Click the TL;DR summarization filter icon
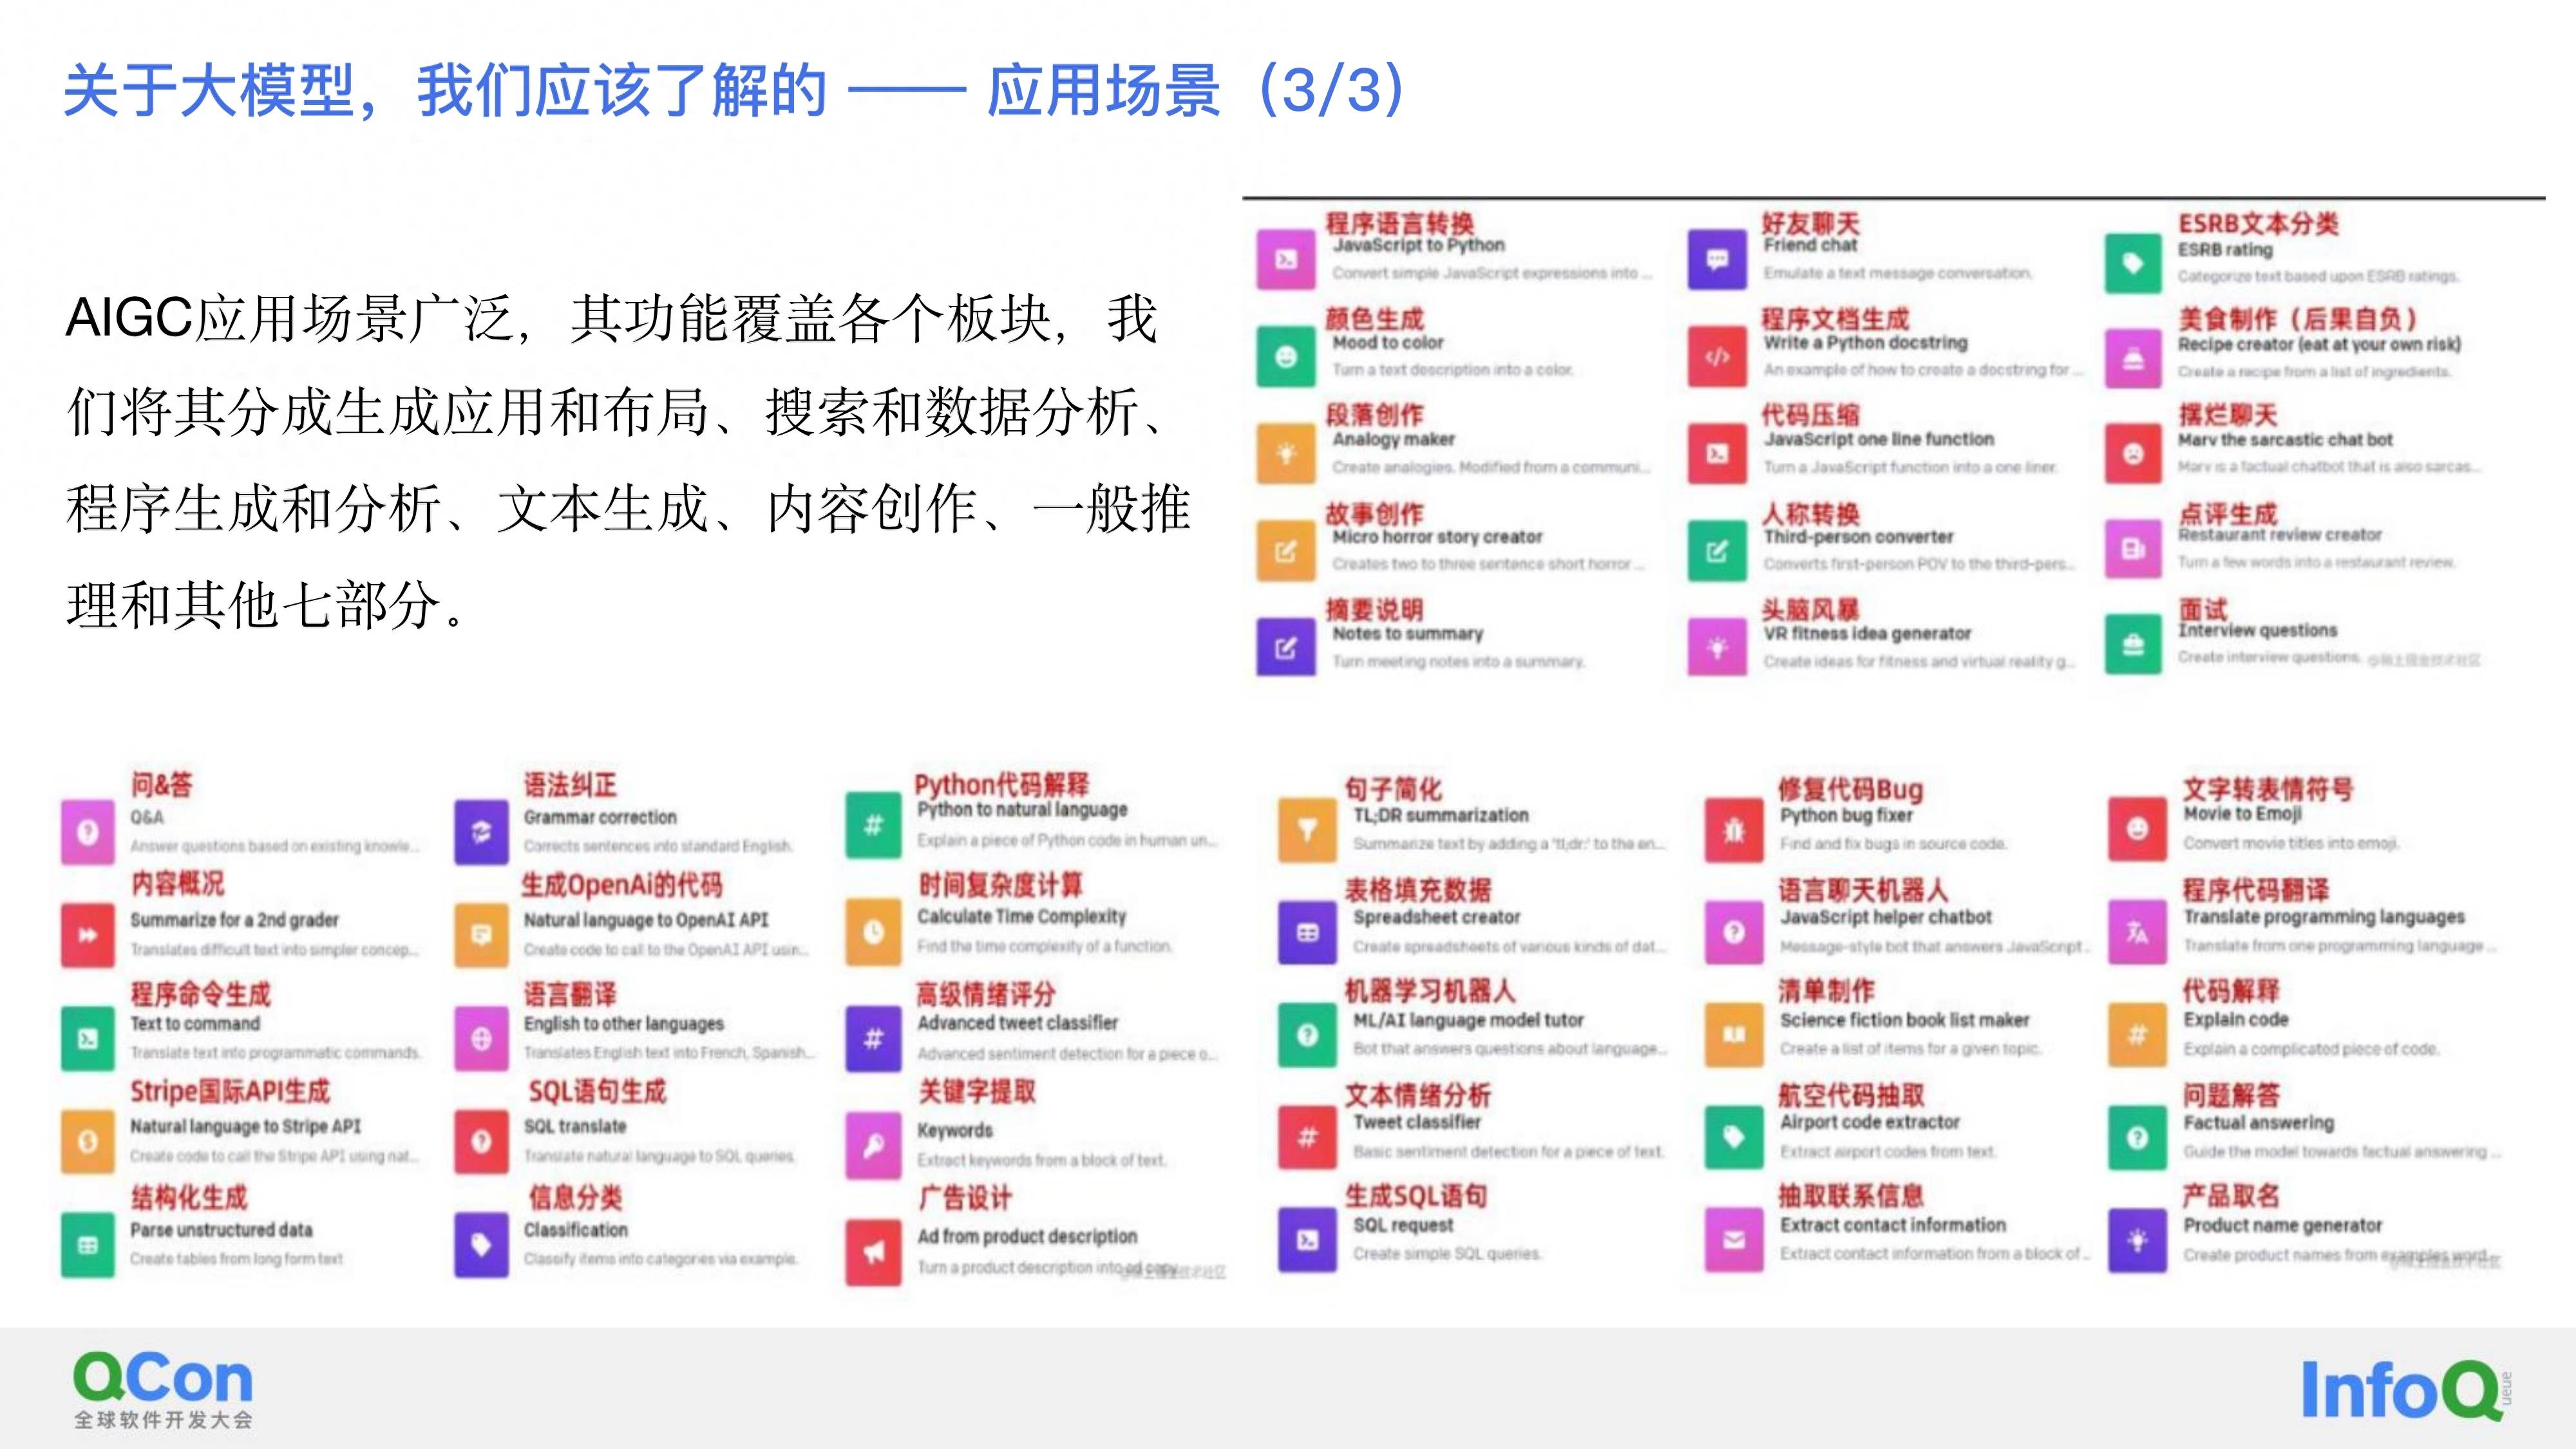Image resolution: width=2576 pixels, height=1449 pixels. click(x=1307, y=830)
